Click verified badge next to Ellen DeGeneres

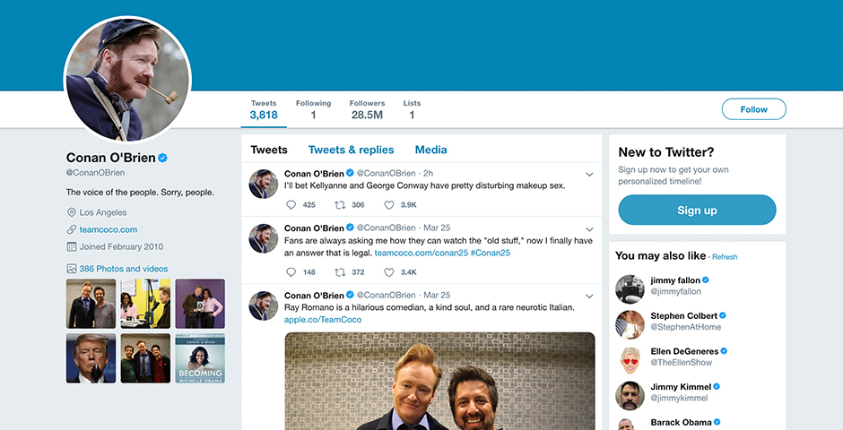tap(724, 351)
